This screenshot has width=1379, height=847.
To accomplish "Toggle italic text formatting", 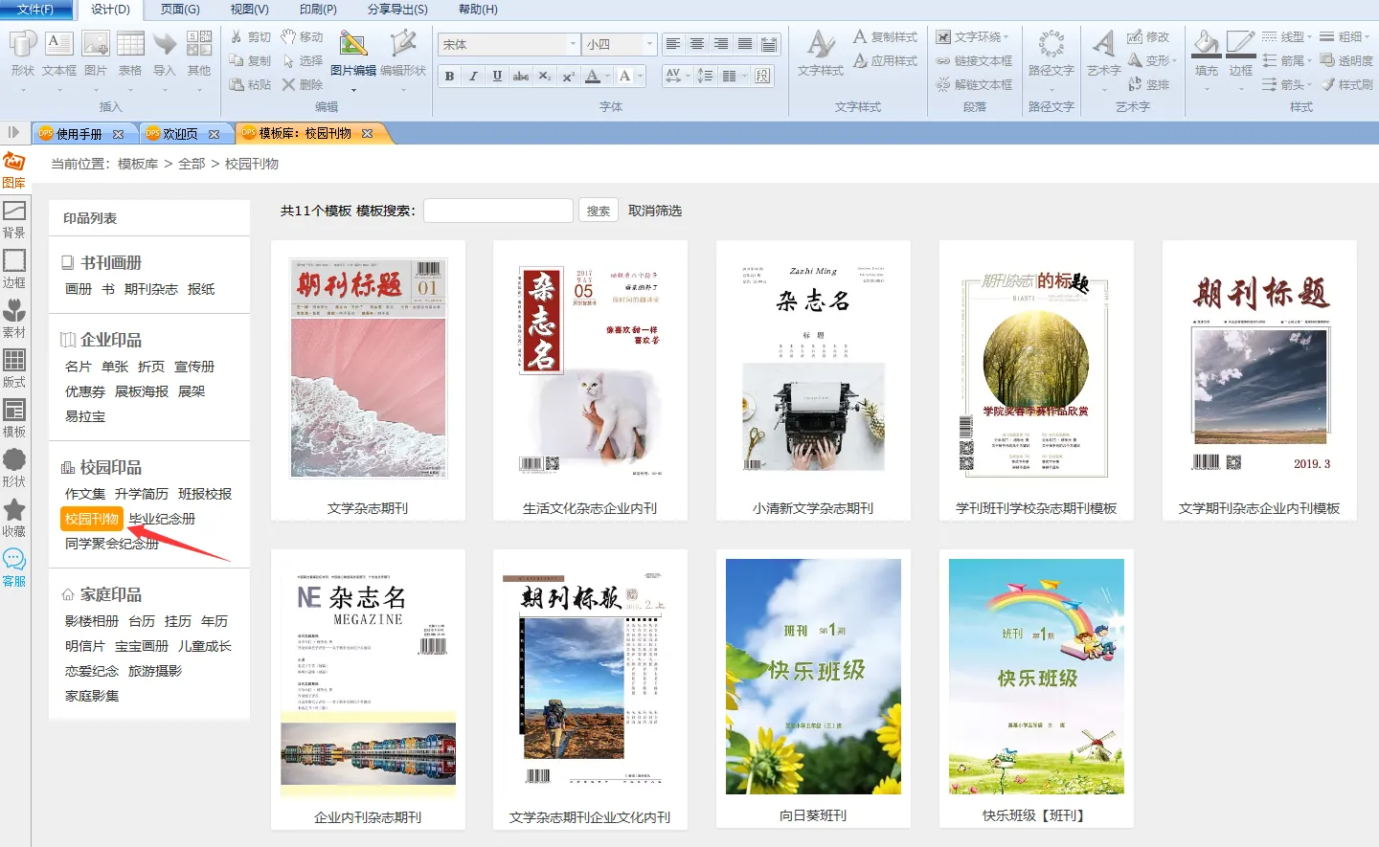I will coord(473,76).
